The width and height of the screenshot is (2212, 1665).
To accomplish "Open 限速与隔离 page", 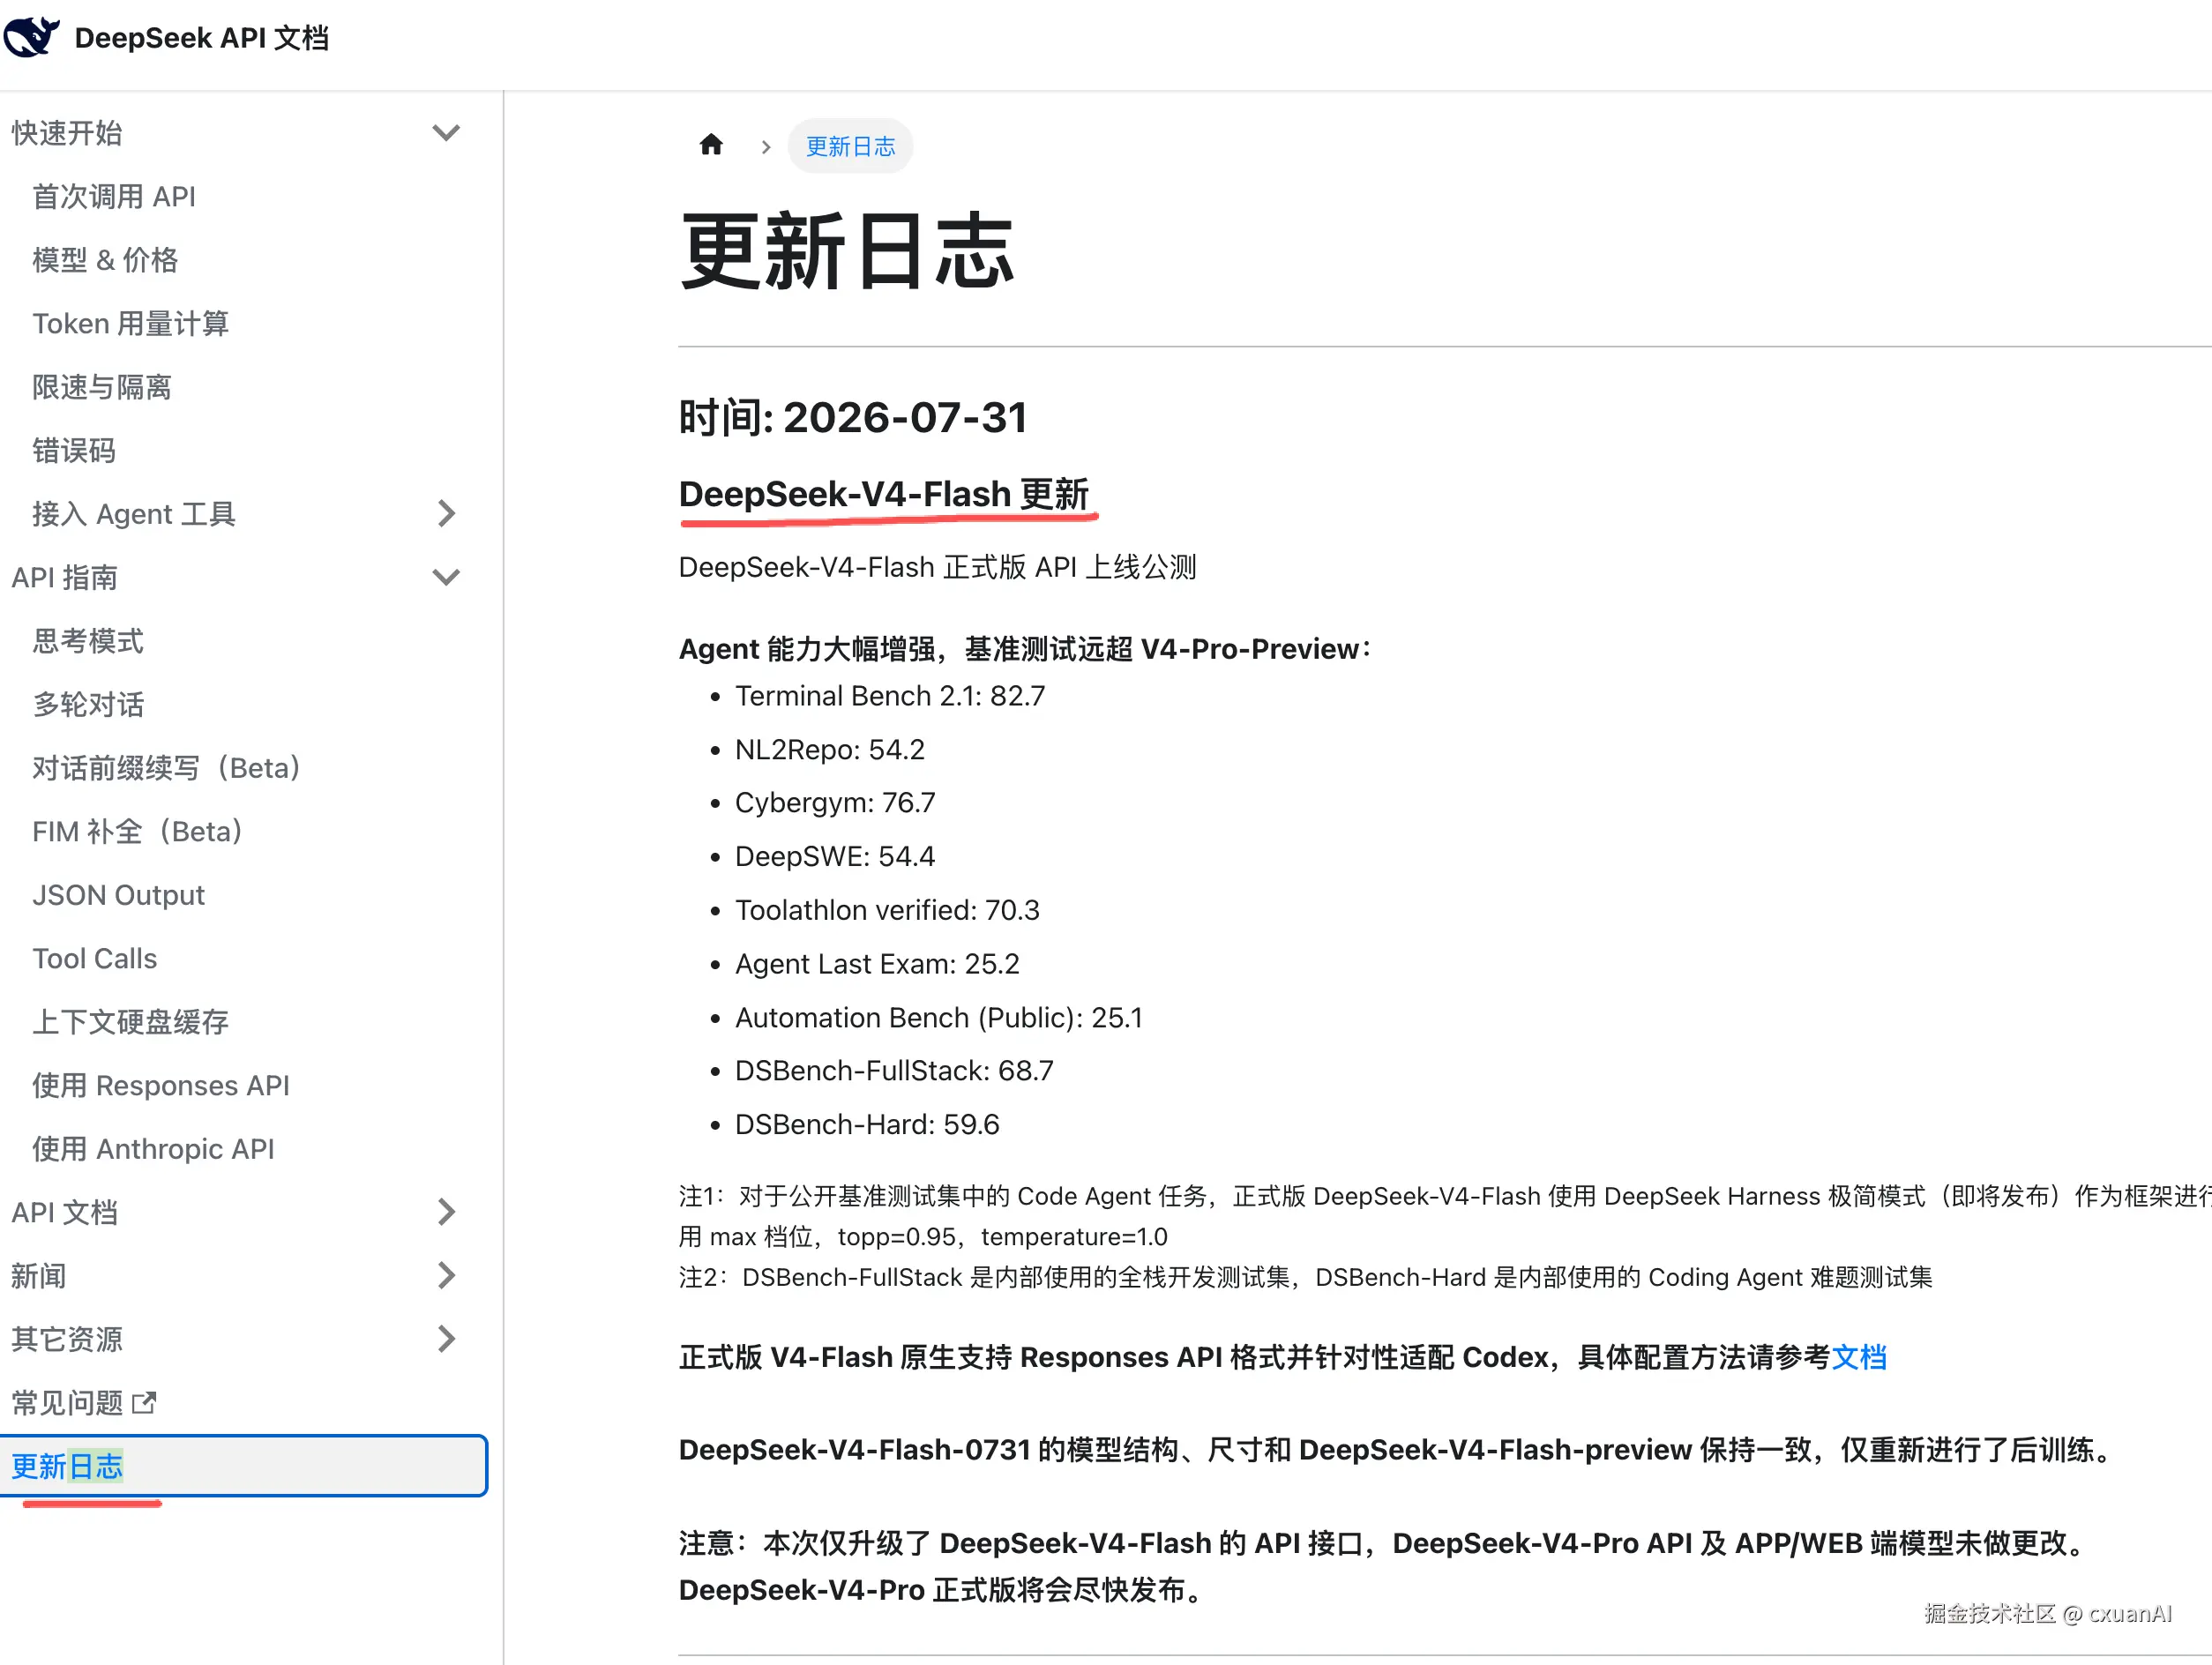I will [x=102, y=387].
